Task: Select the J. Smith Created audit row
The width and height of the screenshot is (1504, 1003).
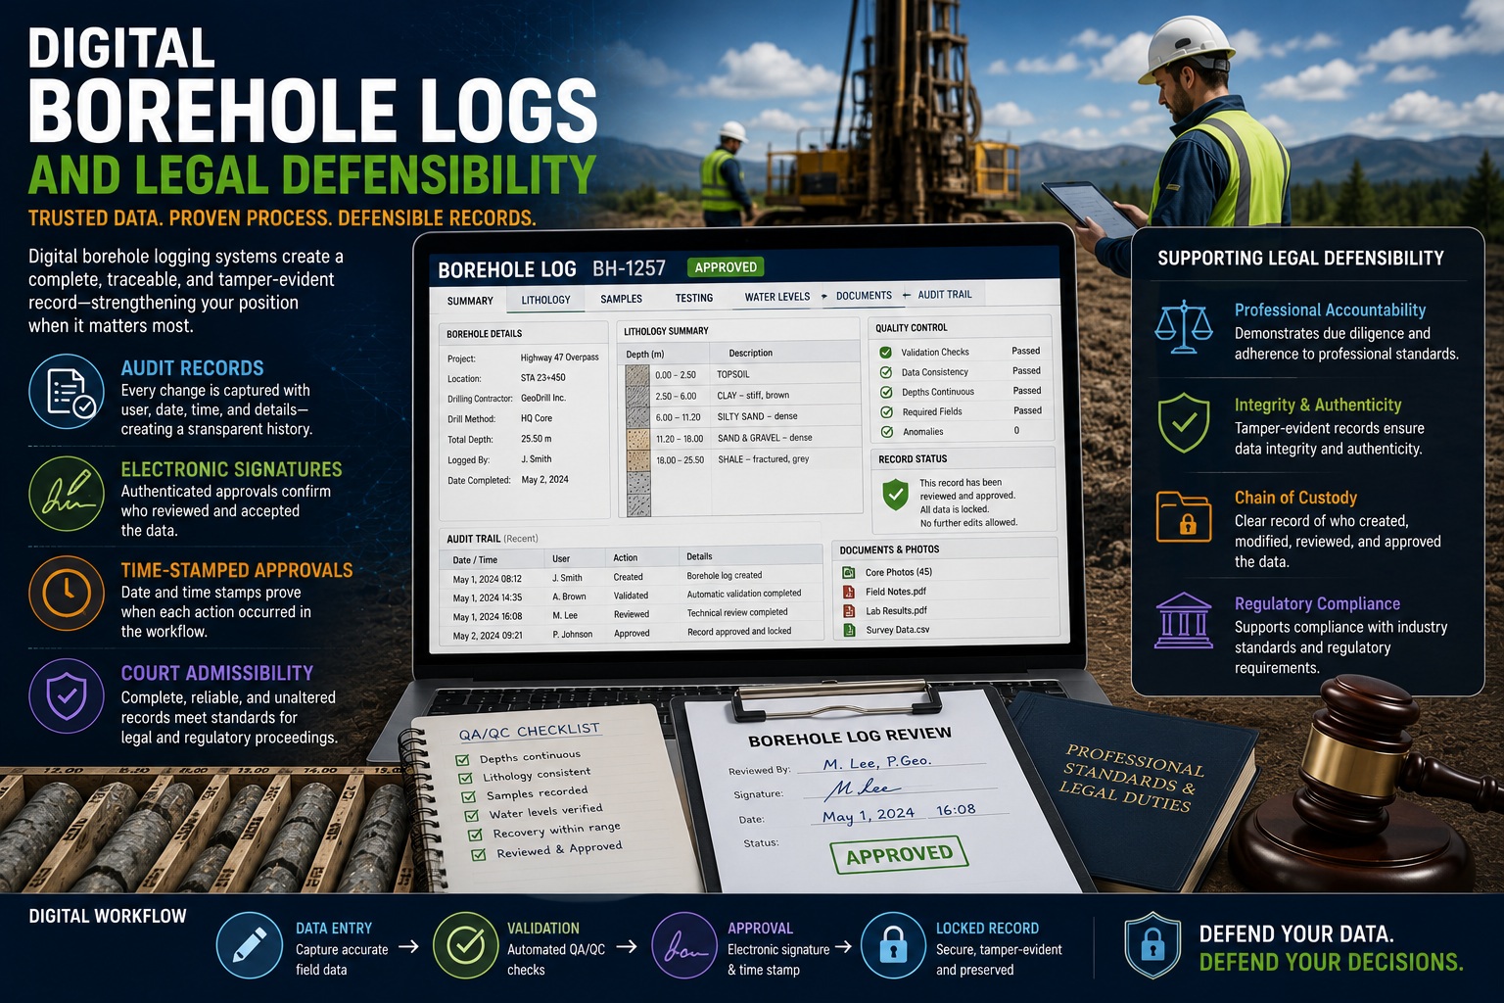Action: click(631, 577)
